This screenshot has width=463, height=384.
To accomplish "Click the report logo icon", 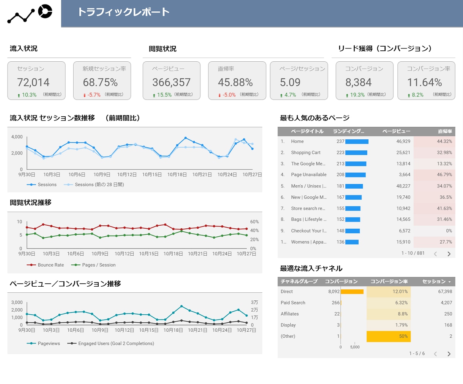I will click(x=30, y=13).
